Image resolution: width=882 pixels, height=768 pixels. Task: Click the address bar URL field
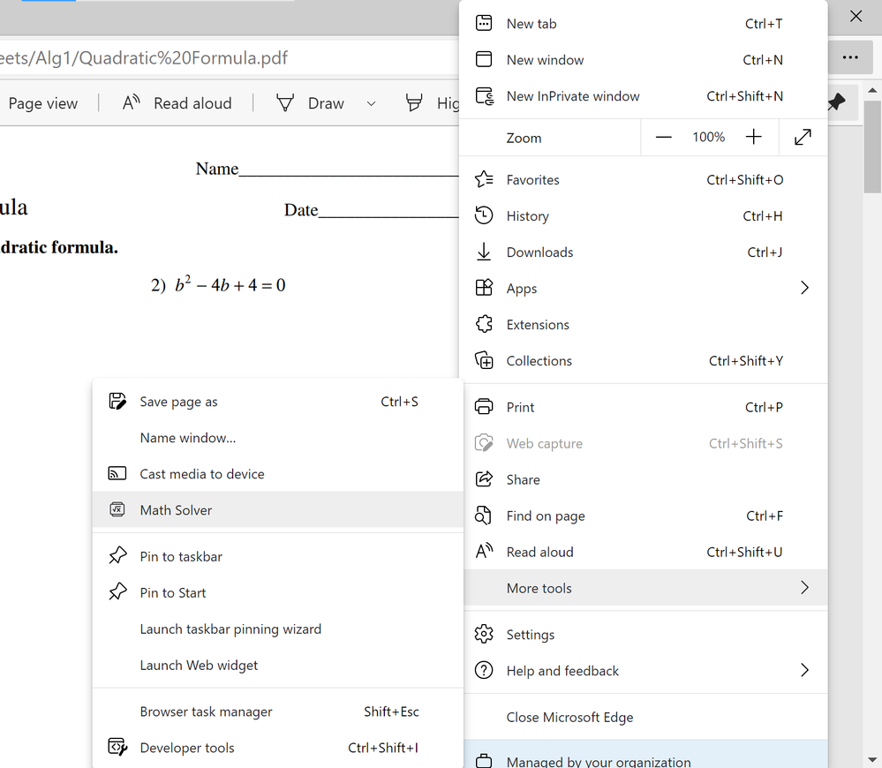[221, 59]
